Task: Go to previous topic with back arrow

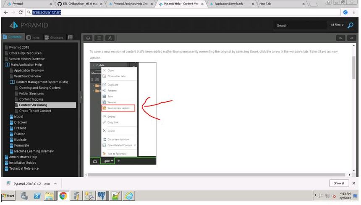Action: click(340, 38)
